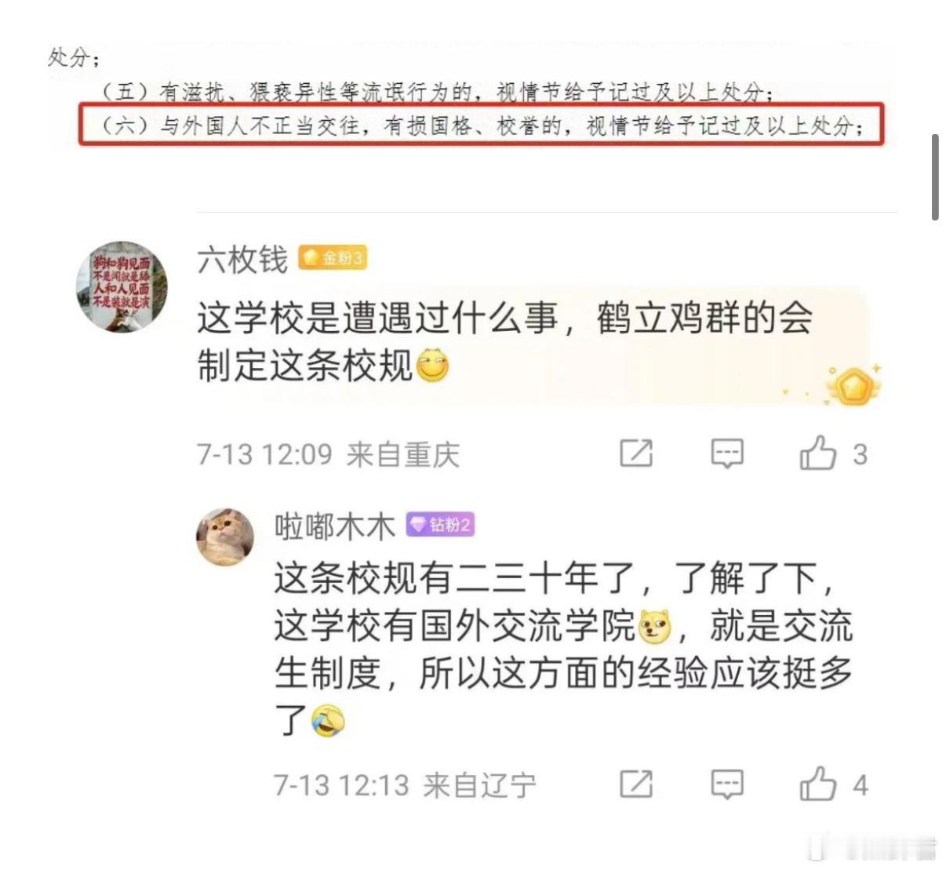Like 六枚钱's comment with the thumbs-up

[818, 453]
